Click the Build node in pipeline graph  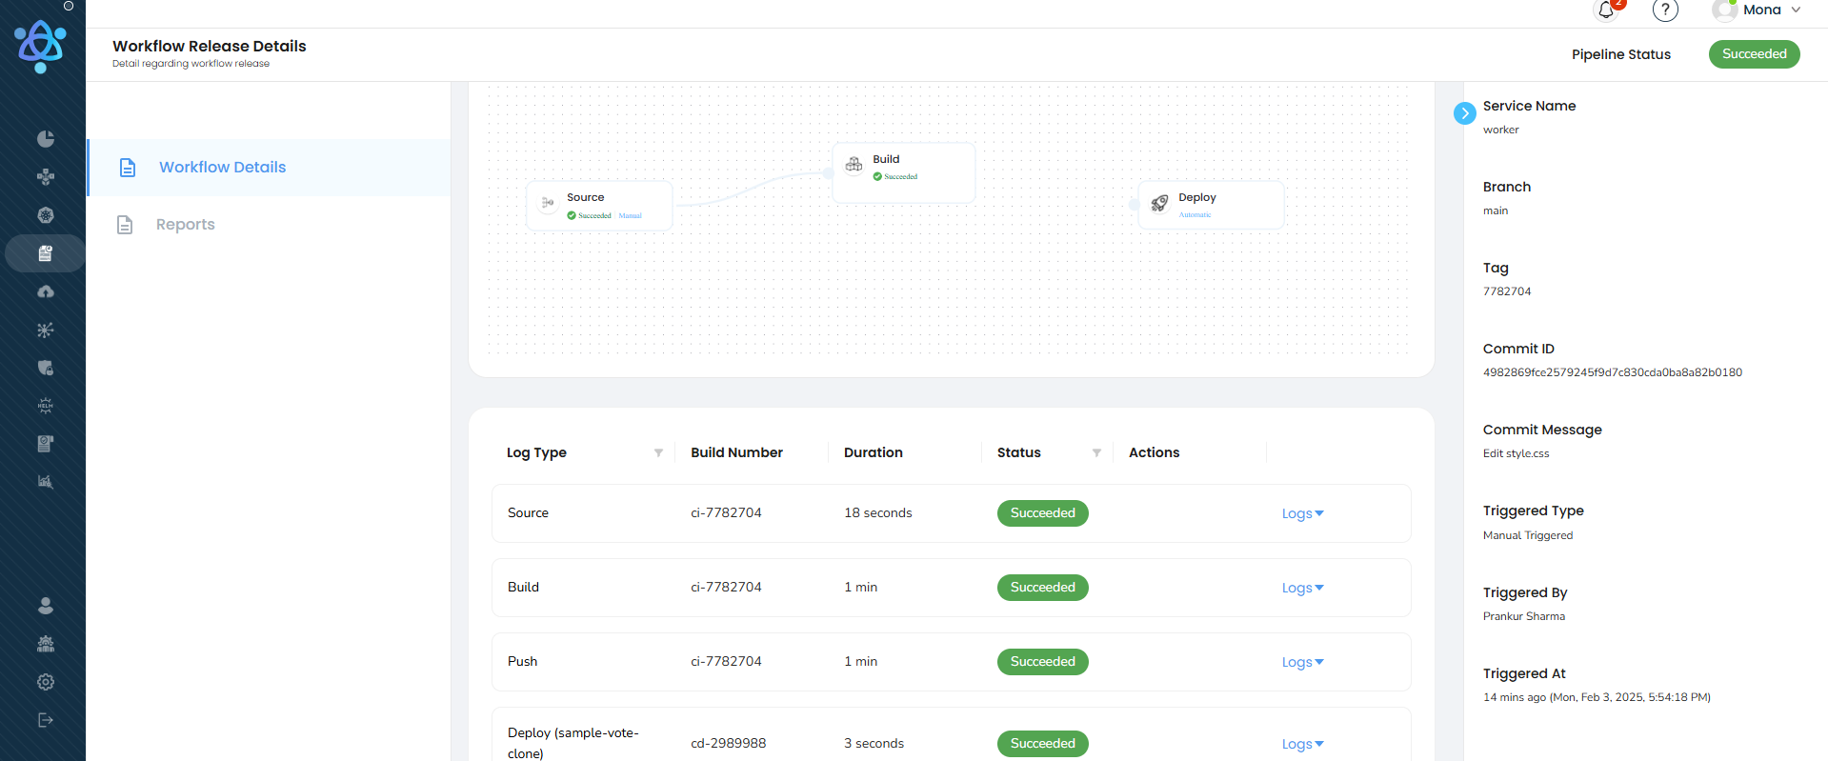point(904,172)
